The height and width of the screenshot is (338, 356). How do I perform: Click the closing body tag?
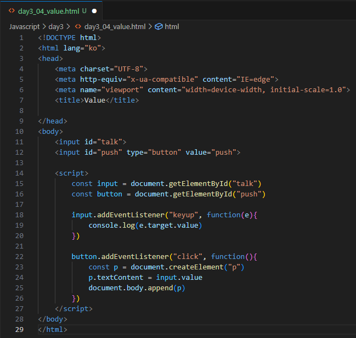point(53,319)
